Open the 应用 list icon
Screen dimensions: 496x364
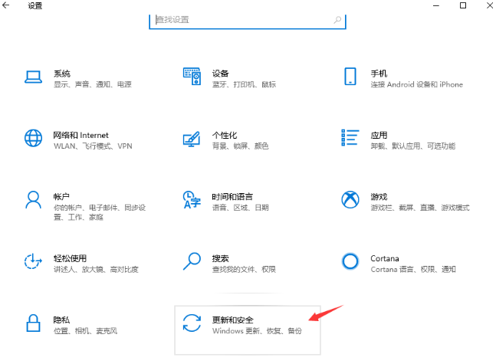[350, 138]
